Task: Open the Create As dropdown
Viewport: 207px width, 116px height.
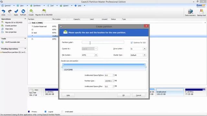Action: pos(96,49)
